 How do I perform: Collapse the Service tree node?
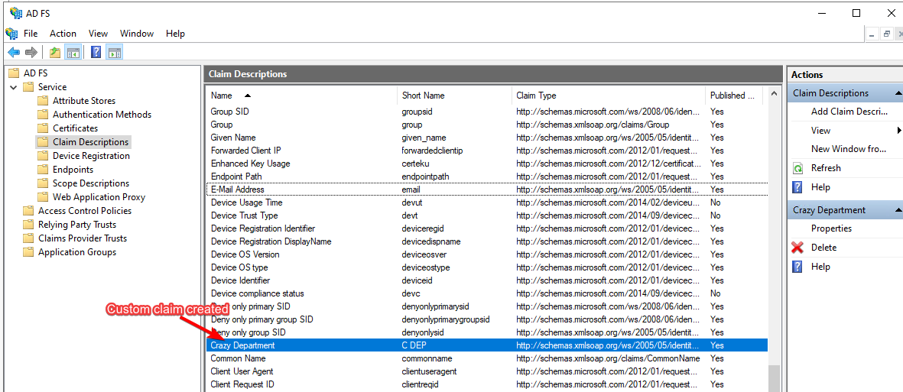coord(13,88)
